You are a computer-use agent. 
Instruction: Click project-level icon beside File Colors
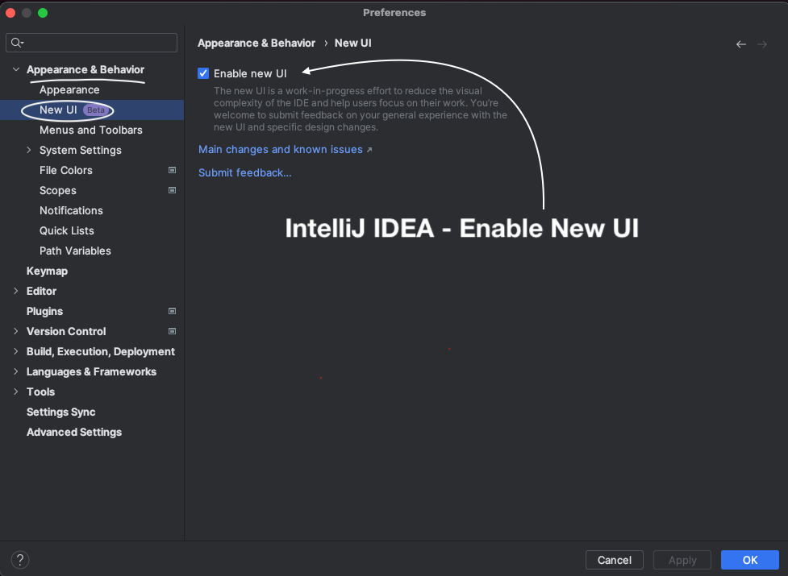pyautogui.click(x=172, y=170)
